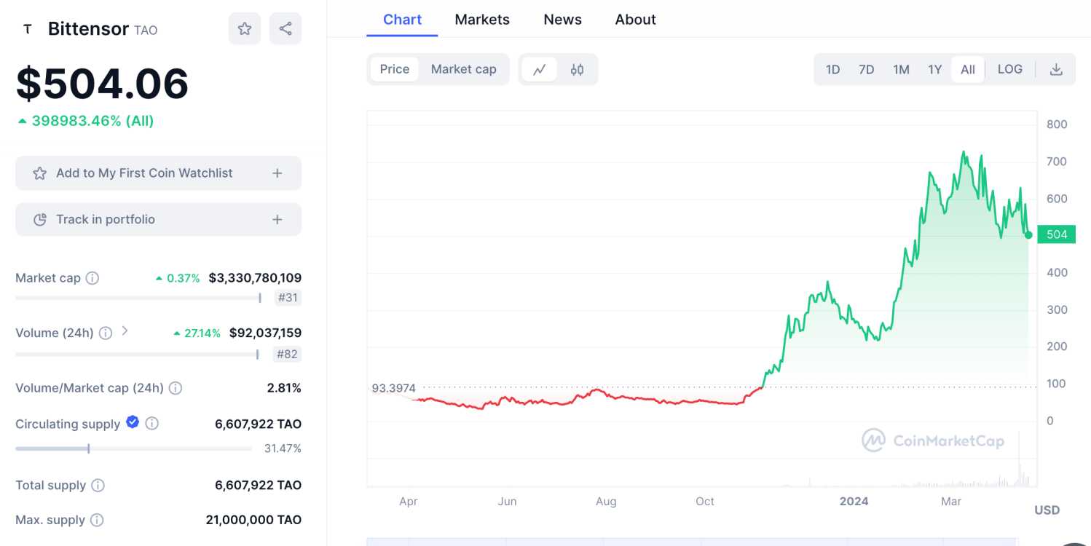Viewport: 1091px width, 546px height.
Task: Click the USD currency label
Action: [1047, 510]
